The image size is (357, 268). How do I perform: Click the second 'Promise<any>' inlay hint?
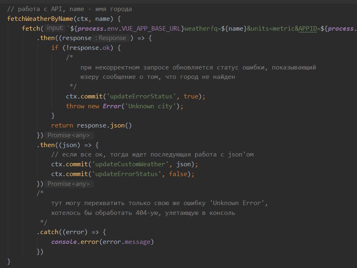(69, 184)
